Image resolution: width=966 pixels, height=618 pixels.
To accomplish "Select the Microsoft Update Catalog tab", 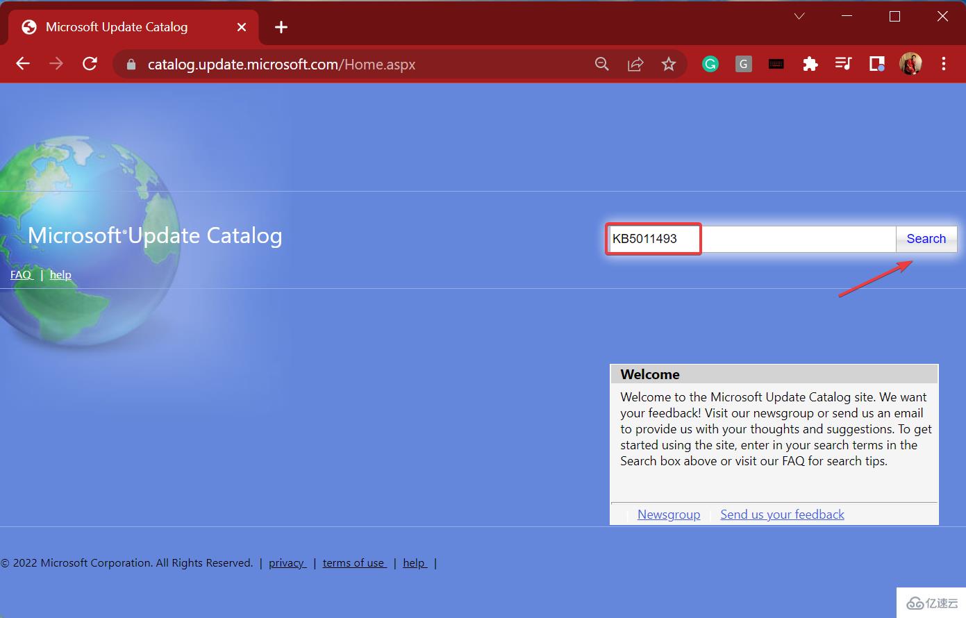I will [133, 27].
